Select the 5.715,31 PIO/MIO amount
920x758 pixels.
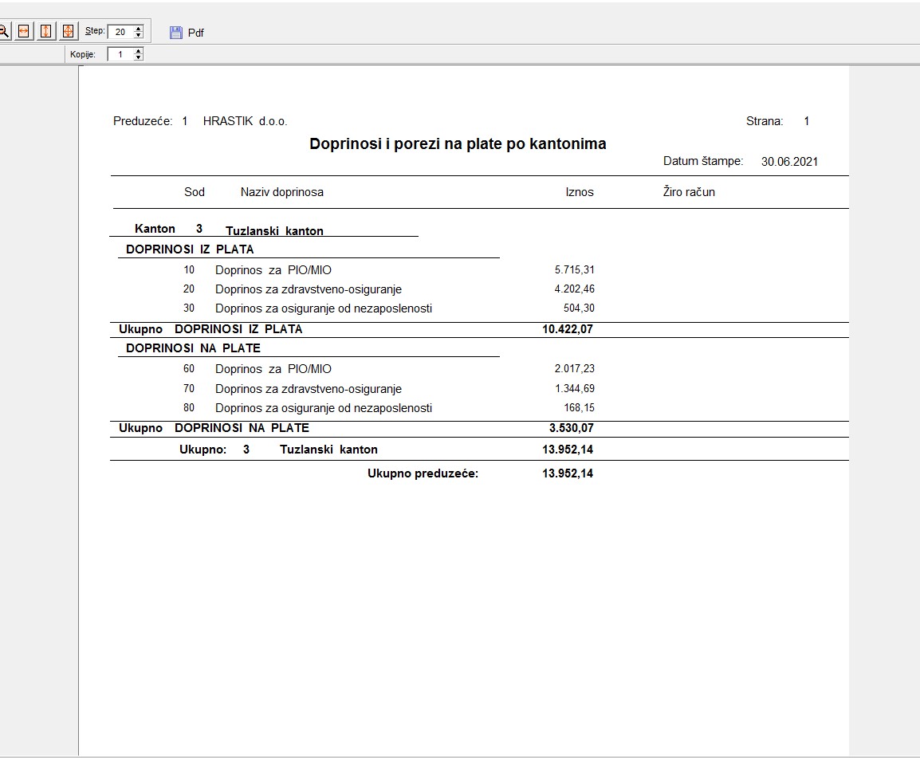[x=574, y=270]
